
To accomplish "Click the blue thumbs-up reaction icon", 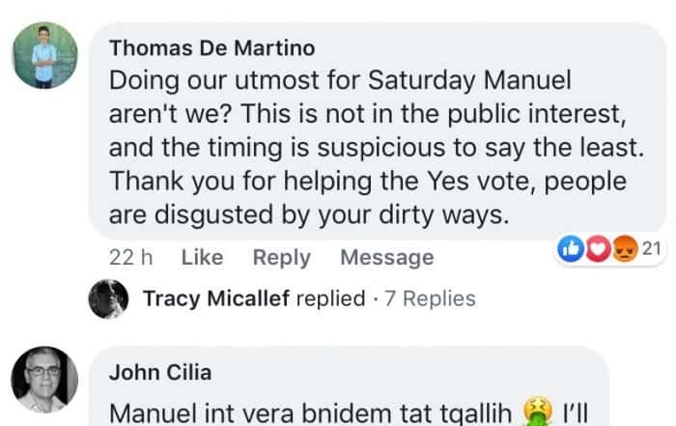I will [570, 250].
